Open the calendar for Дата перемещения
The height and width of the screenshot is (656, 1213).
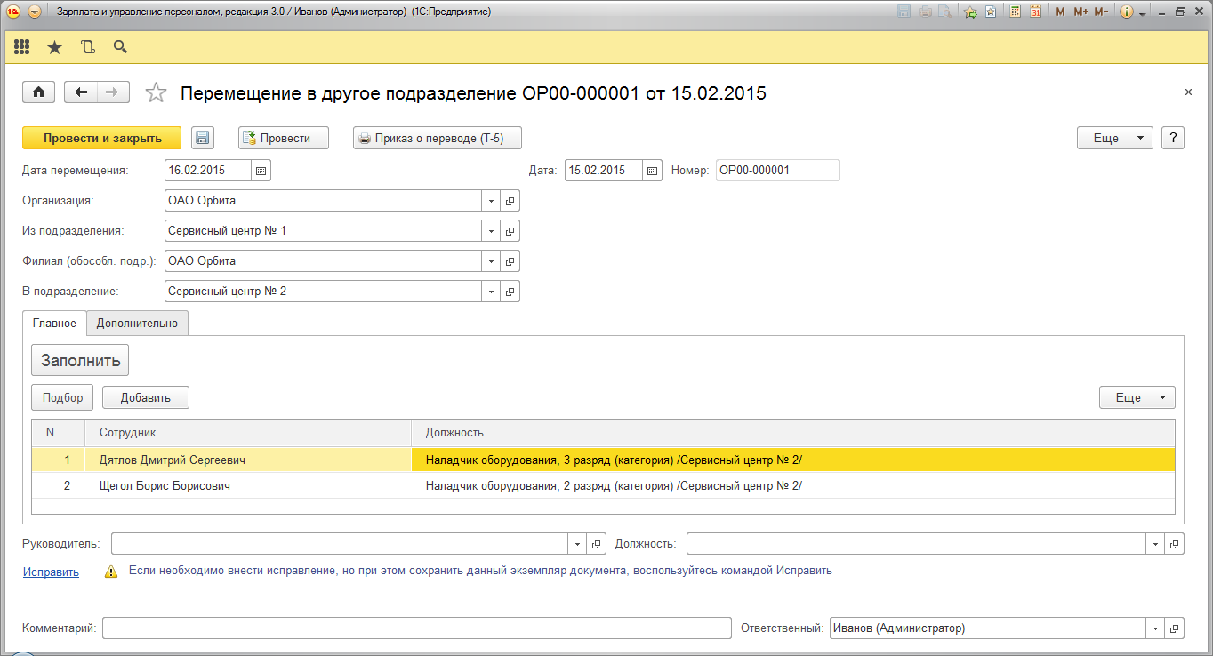tap(261, 171)
